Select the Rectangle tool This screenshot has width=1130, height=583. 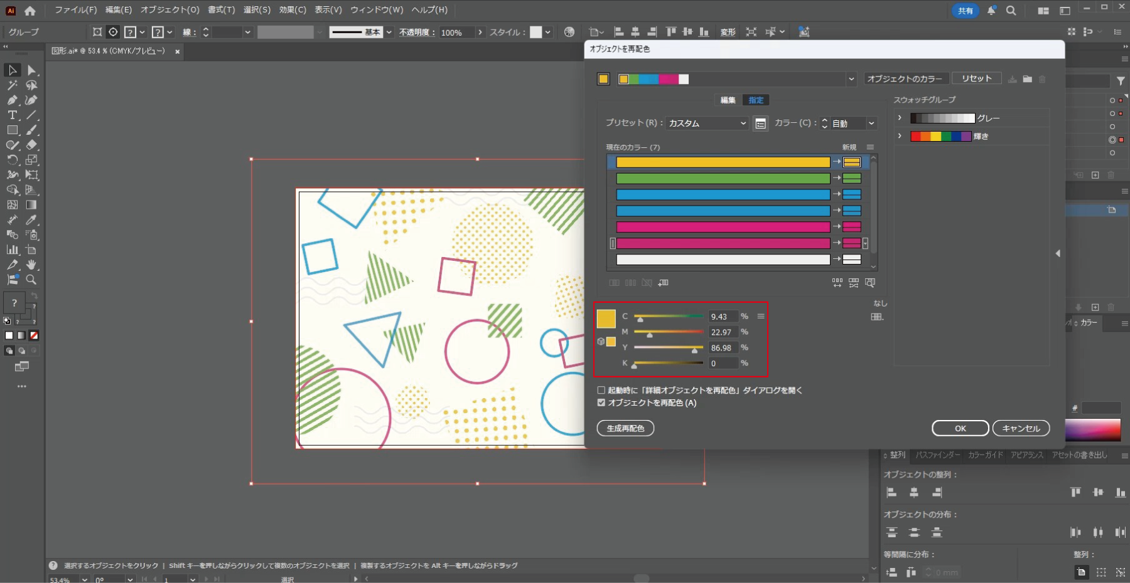[x=12, y=130]
